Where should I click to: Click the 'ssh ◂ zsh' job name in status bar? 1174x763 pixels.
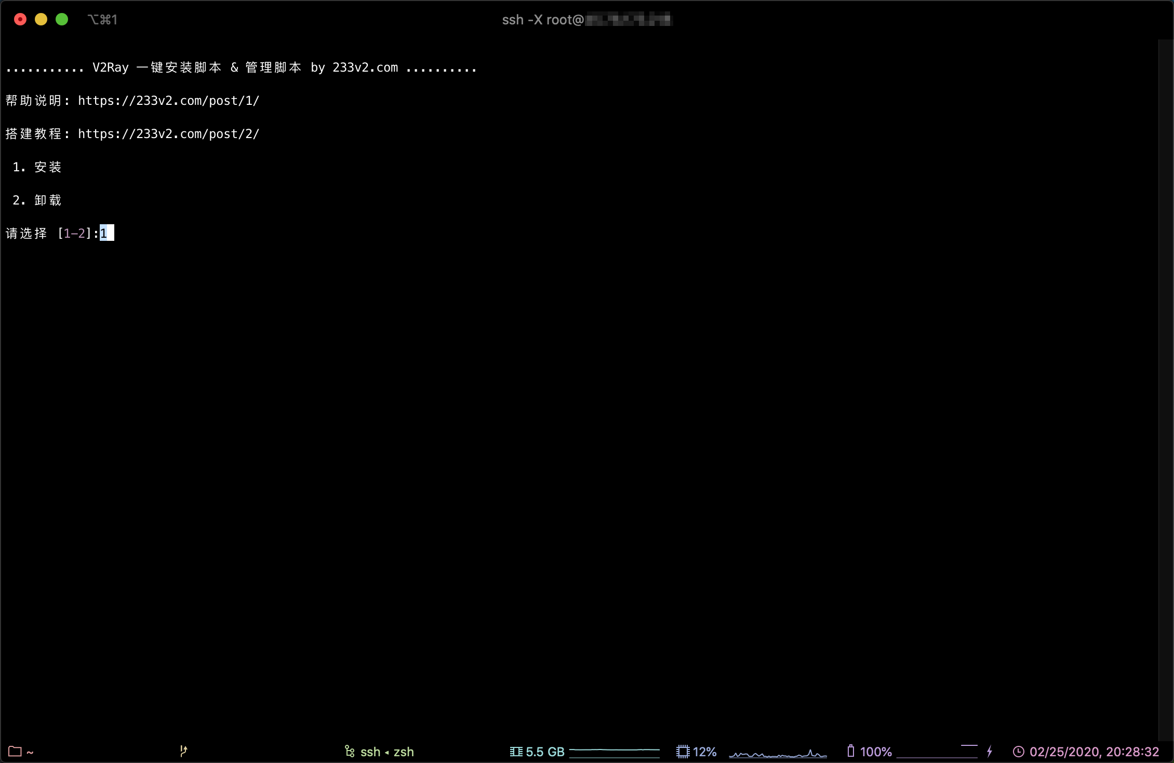(387, 752)
